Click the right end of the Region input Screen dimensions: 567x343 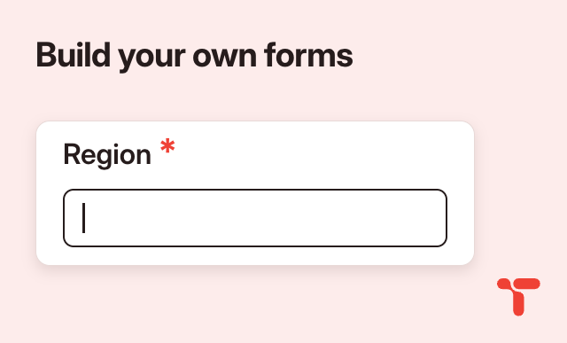pos(434,218)
